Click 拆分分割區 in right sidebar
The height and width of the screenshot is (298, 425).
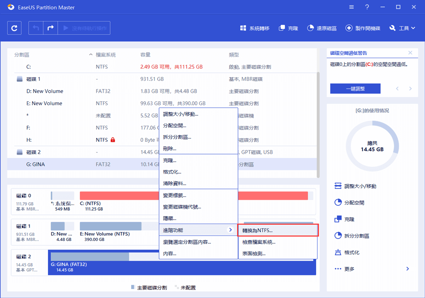point(352,236)
